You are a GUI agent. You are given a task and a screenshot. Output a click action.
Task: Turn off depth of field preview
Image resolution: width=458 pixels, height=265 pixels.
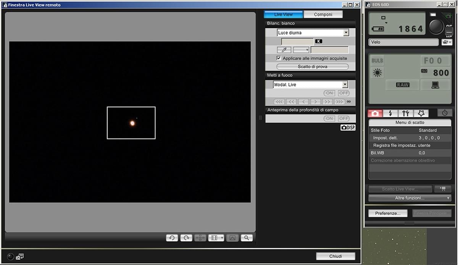[344, 118]
